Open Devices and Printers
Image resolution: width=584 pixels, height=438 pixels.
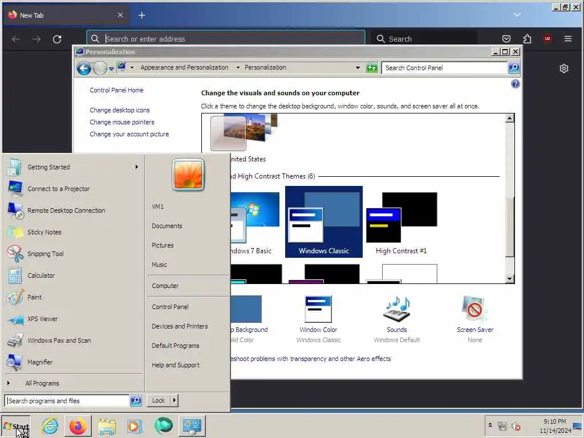pos(180,326)
